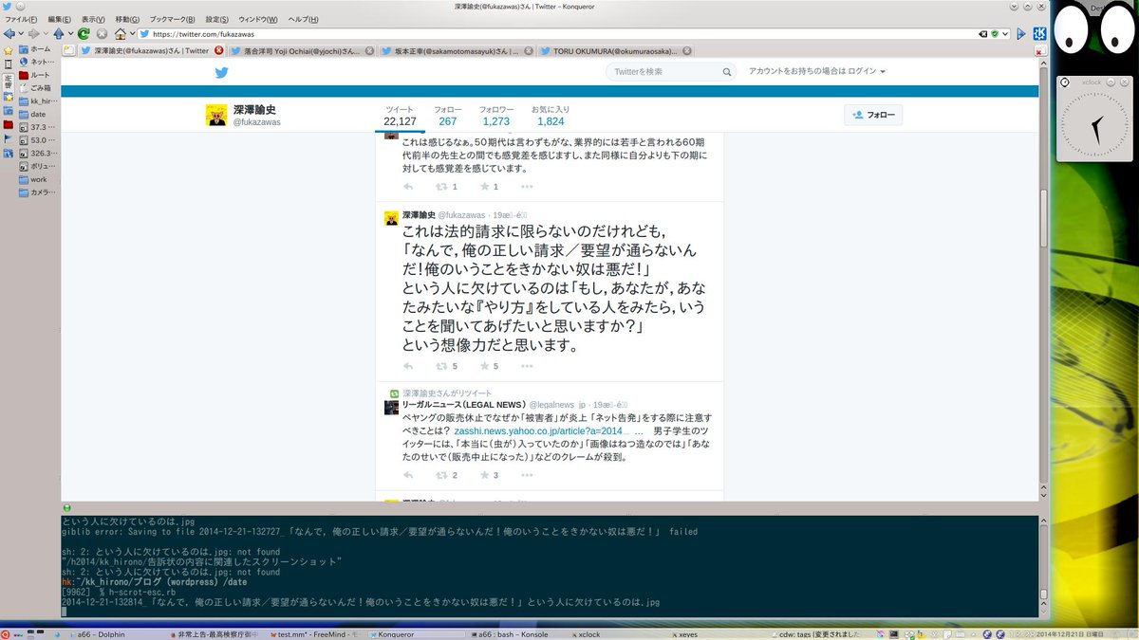Click the browser Back arrow
The height and width of the screenshot is (640, 1139).
pos(9,34)
